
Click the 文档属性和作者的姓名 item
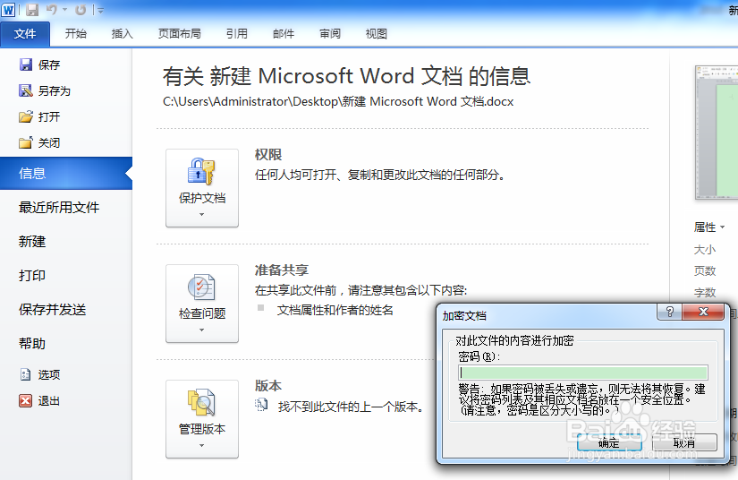(335, 310)
